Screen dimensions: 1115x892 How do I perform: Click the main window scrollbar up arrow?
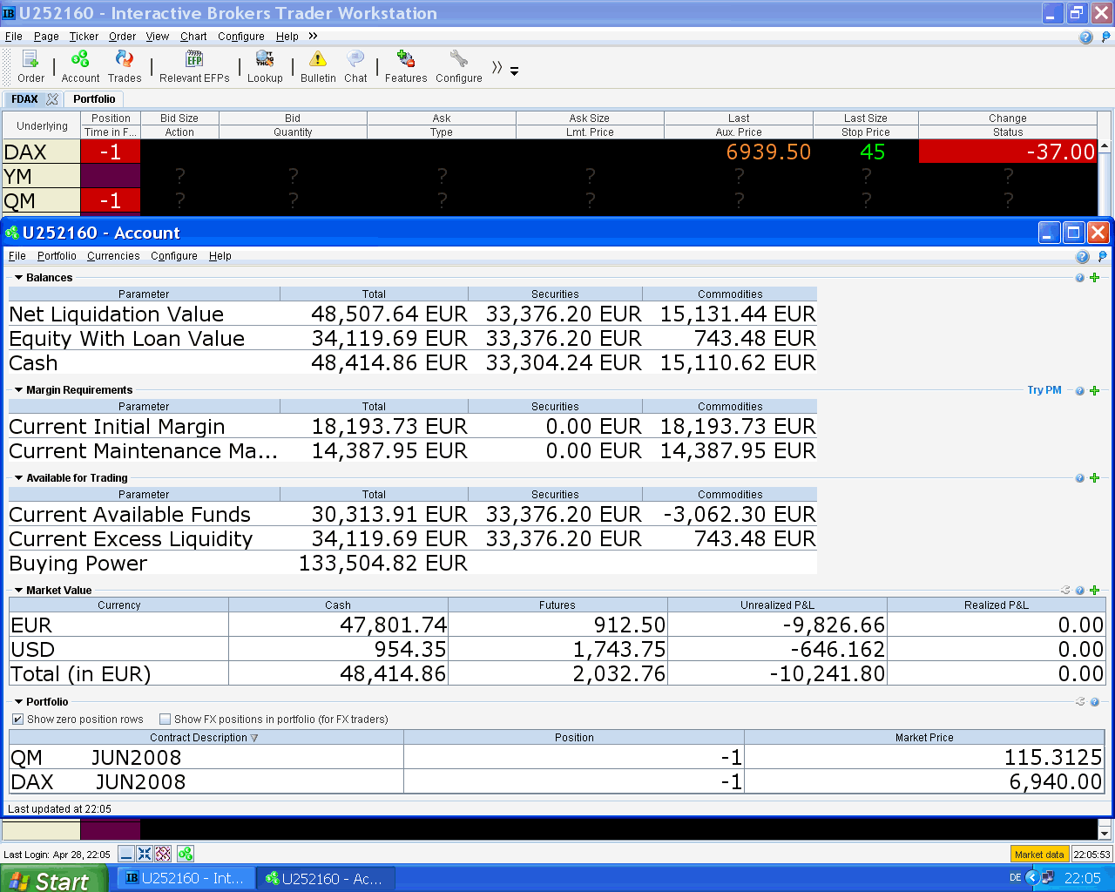coord(1105,146)
